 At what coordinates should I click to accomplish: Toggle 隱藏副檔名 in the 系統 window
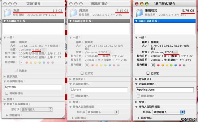[x=7, y=93]
